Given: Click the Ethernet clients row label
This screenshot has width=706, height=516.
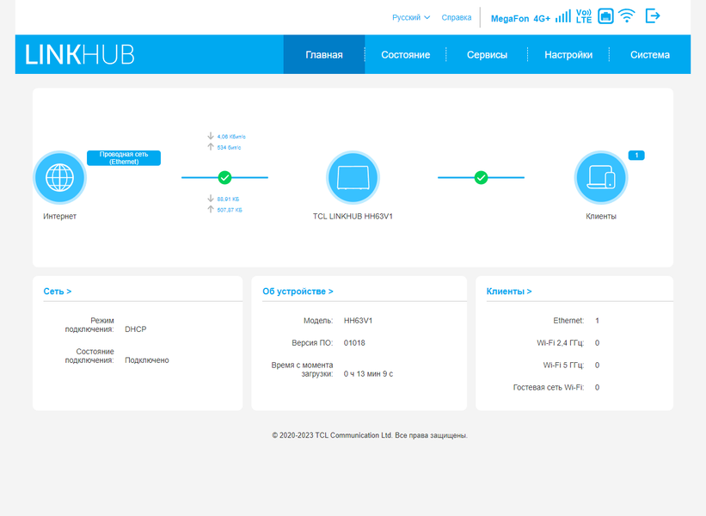Looking at the screenshot, I should (568, 321).
